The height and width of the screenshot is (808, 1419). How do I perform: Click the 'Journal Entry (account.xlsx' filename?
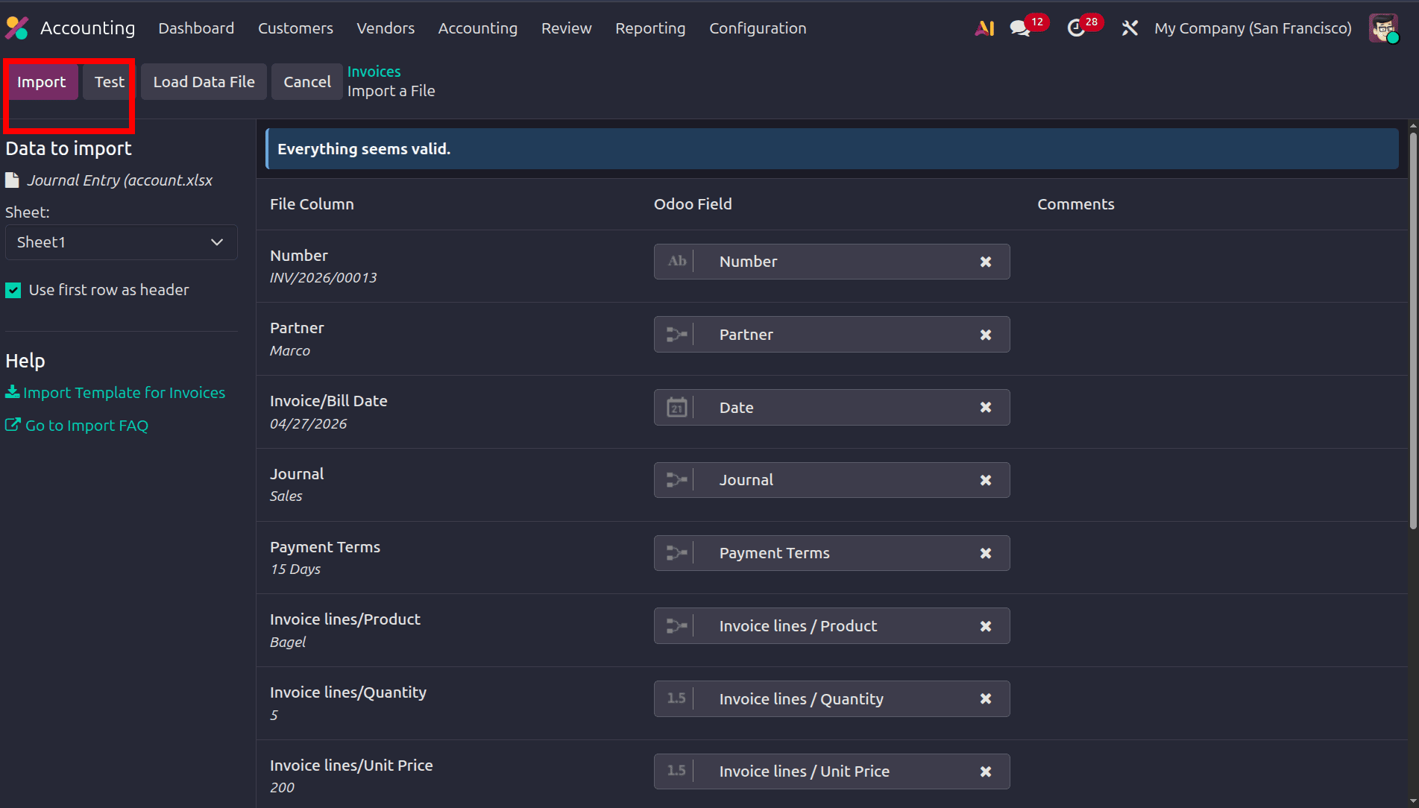click(x=120, y=180)
